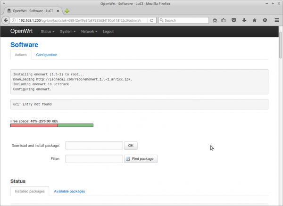Click the green free portion of the space bar
The height and width of the screenshot is (206, 283).
click(x=75, y=125)
